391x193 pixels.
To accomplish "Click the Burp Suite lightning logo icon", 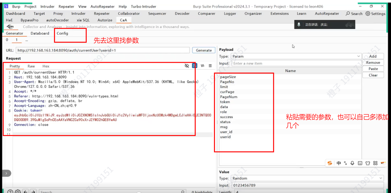I will 6,6.
